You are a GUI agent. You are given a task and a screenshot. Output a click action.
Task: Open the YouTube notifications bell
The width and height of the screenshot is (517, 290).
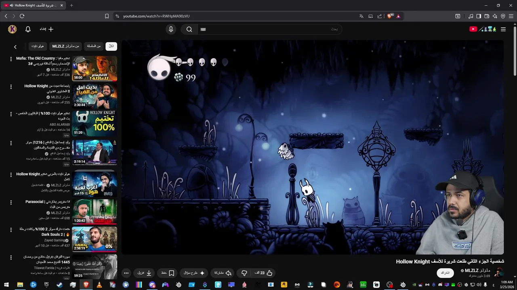tap(28, 29)
